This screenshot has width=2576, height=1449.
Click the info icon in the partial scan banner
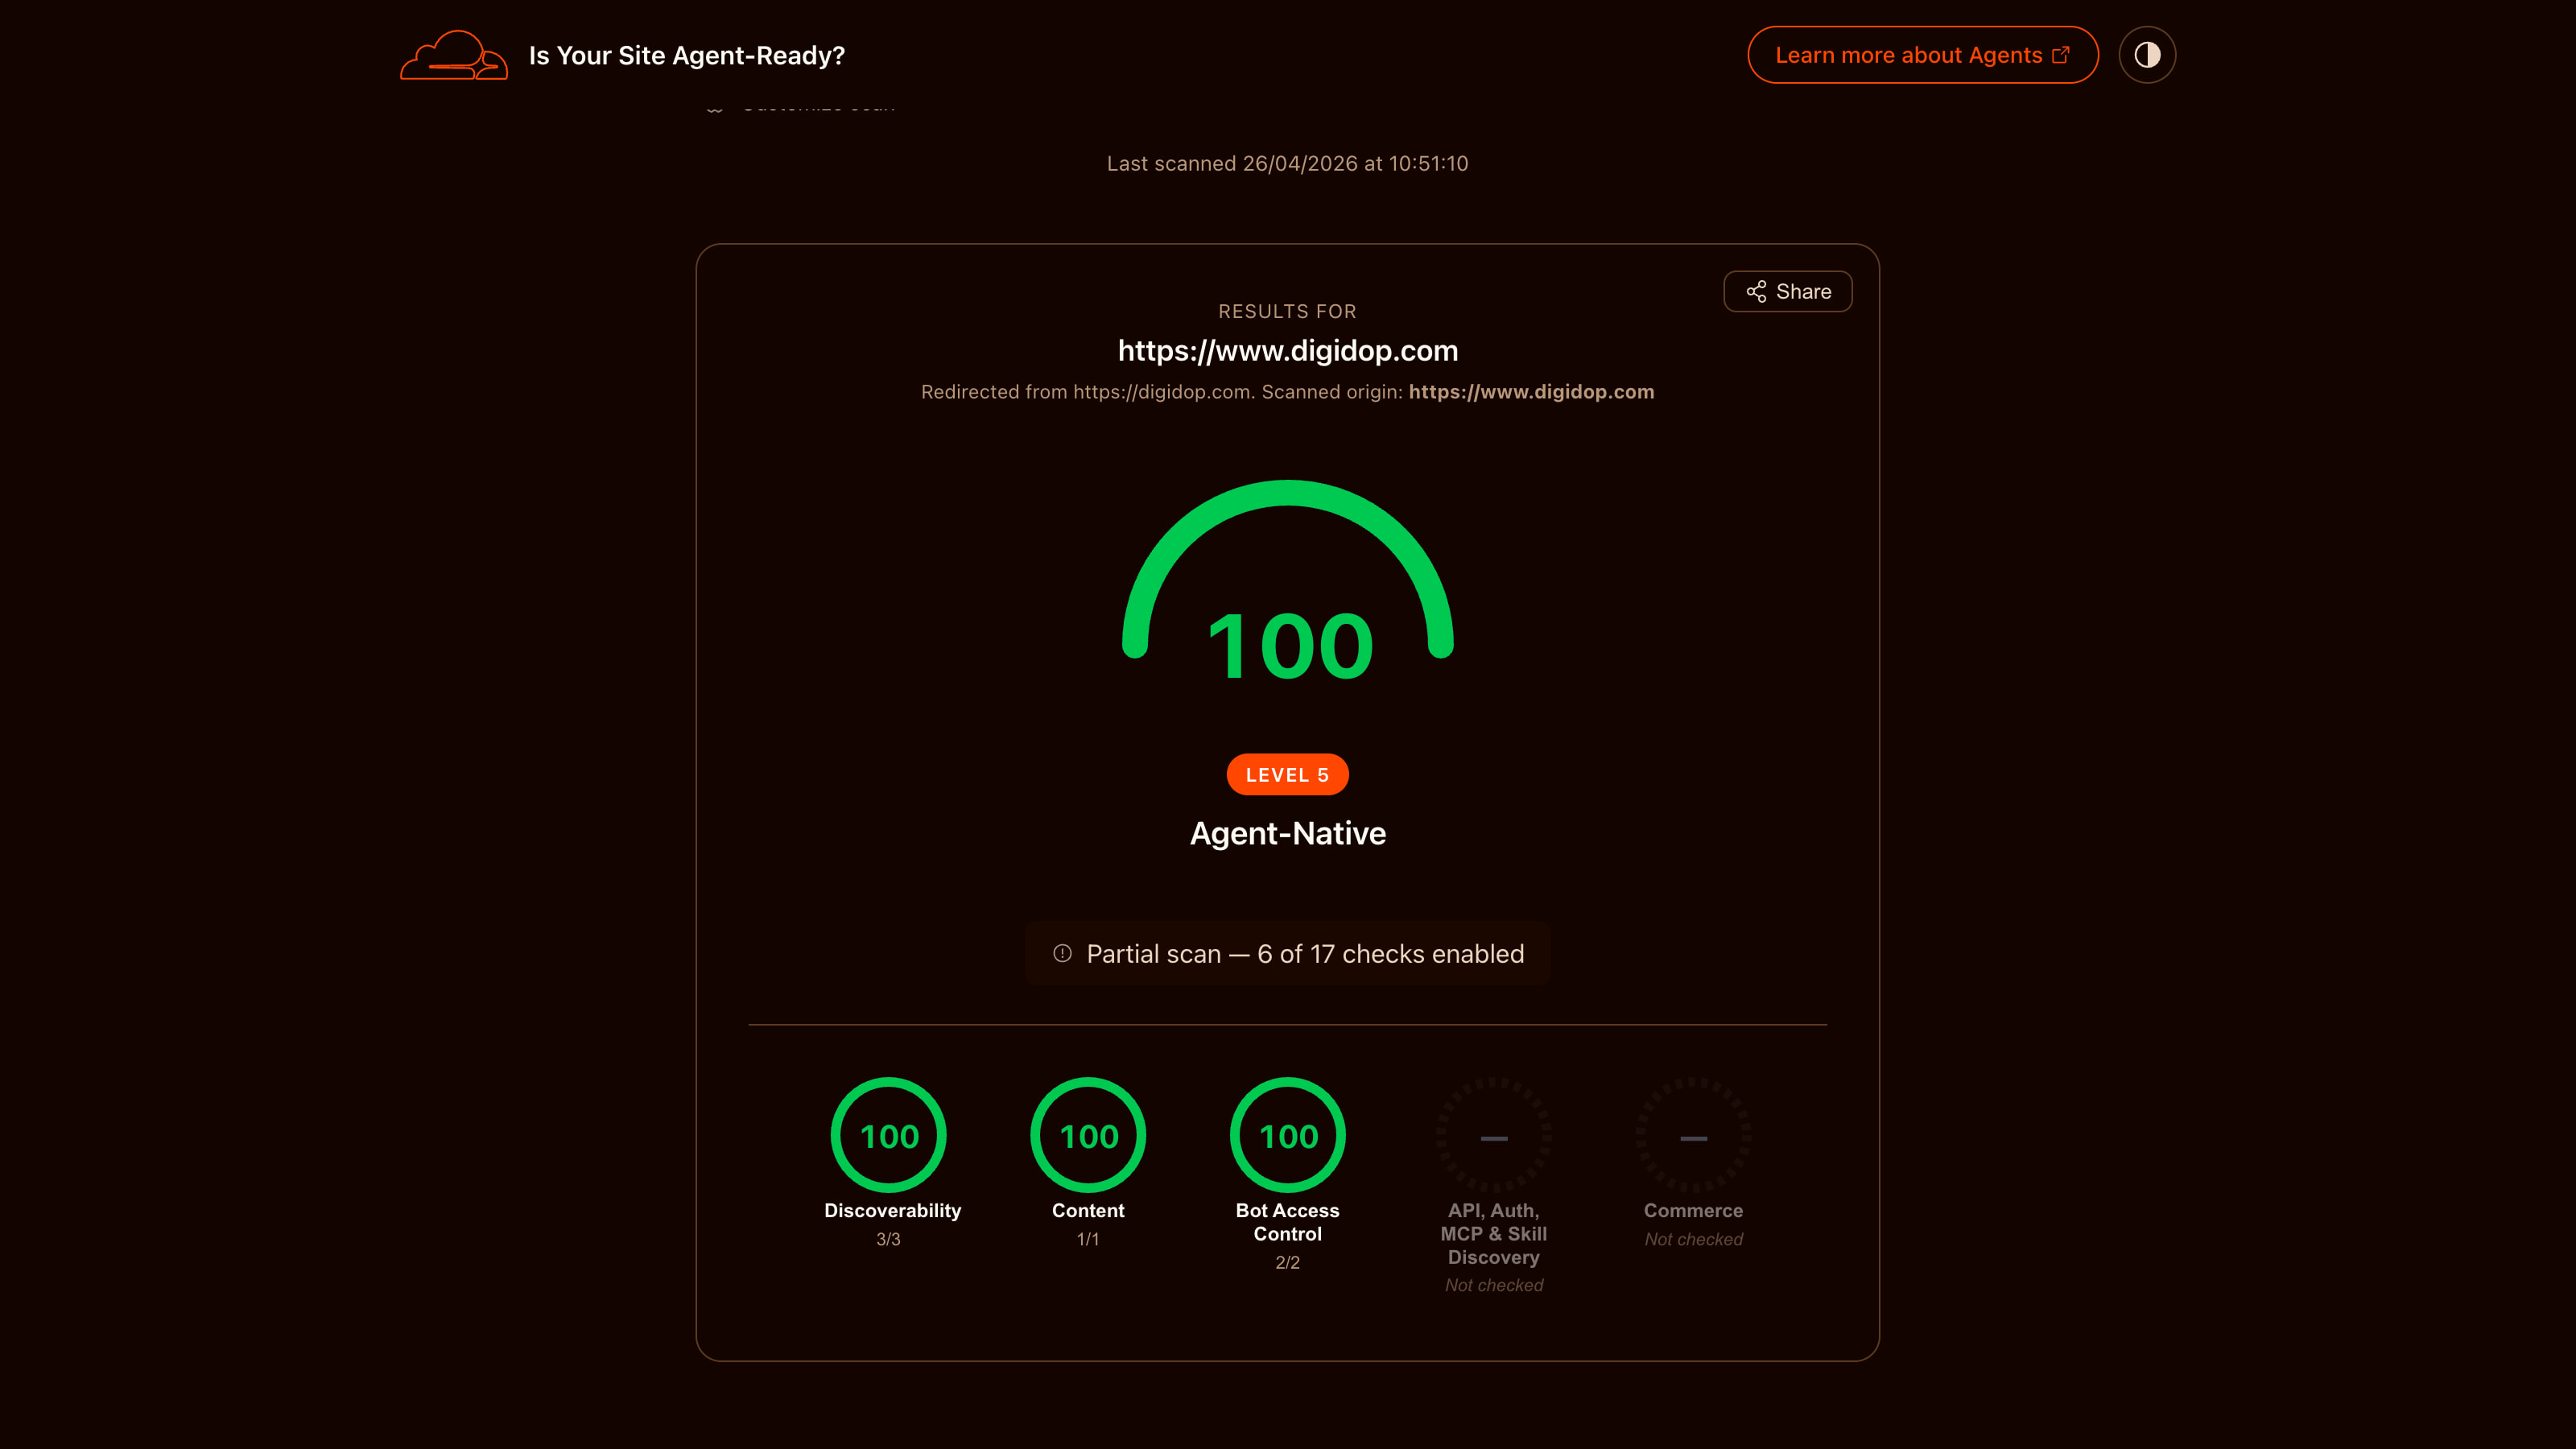click(x=1061, y=953)
